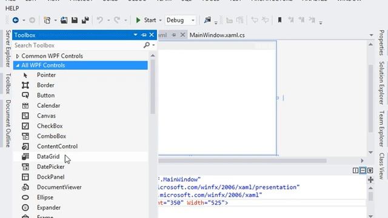Viewport: 388px width, 218px height.
Task: Click designer horizontal scrollbar right arrow
Action: (362, 160)
